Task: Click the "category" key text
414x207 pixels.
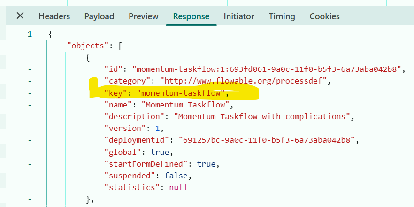Action: point(128,81)
